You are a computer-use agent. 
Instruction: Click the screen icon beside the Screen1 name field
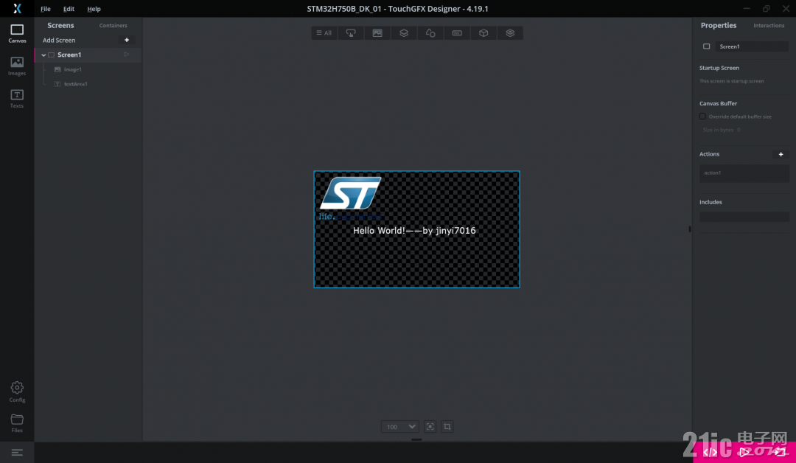pos(706,46)
